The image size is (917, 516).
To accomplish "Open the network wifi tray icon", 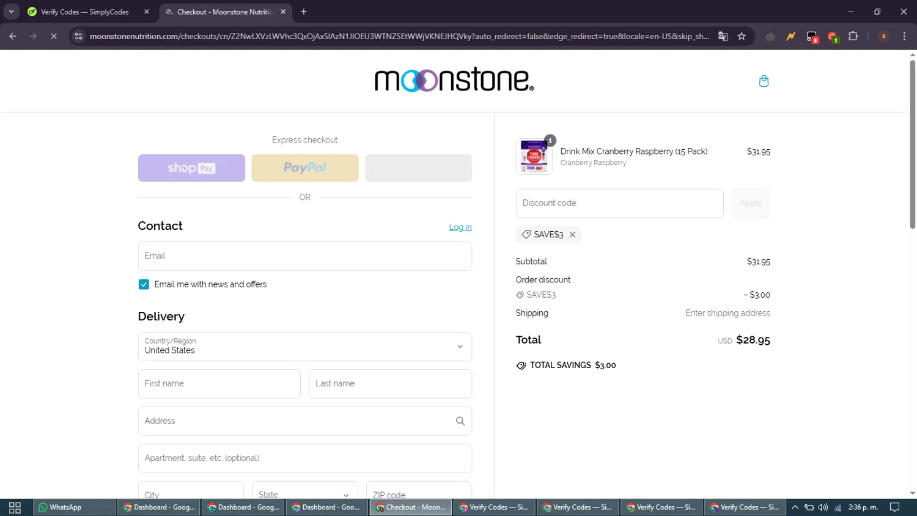I will [x=838, y=507].
